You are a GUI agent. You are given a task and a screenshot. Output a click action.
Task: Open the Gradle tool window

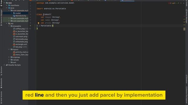click(187, 3)
